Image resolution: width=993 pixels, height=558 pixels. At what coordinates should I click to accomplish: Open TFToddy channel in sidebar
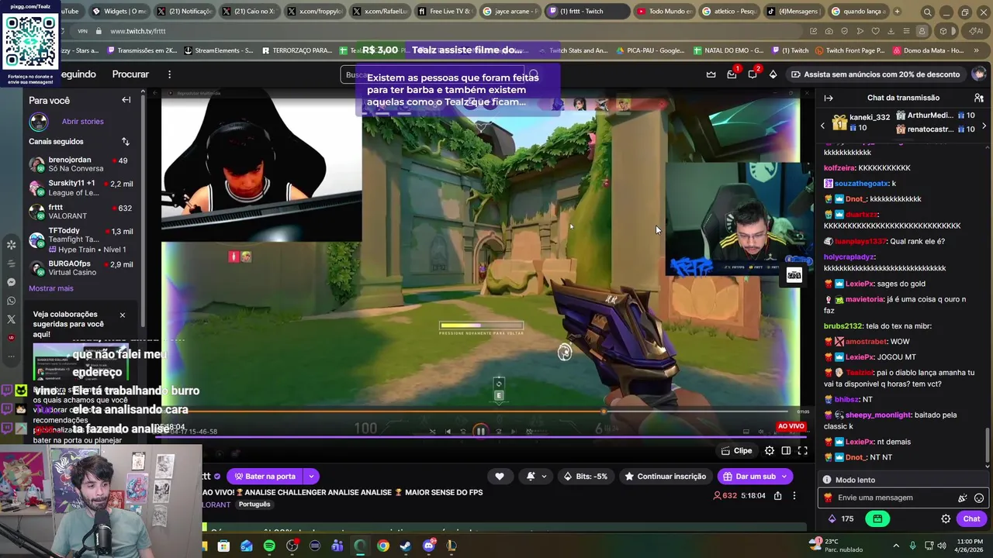[81, 240]
